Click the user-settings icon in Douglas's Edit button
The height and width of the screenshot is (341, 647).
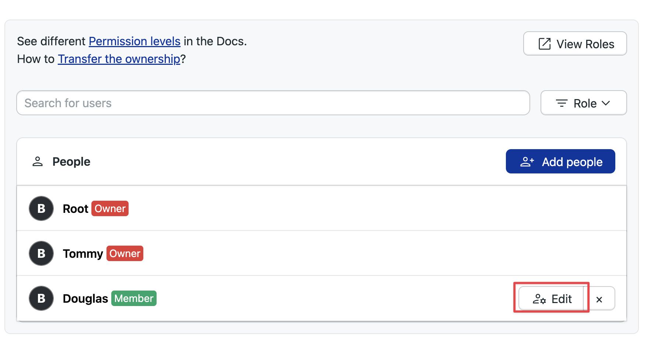click(539, 299)
